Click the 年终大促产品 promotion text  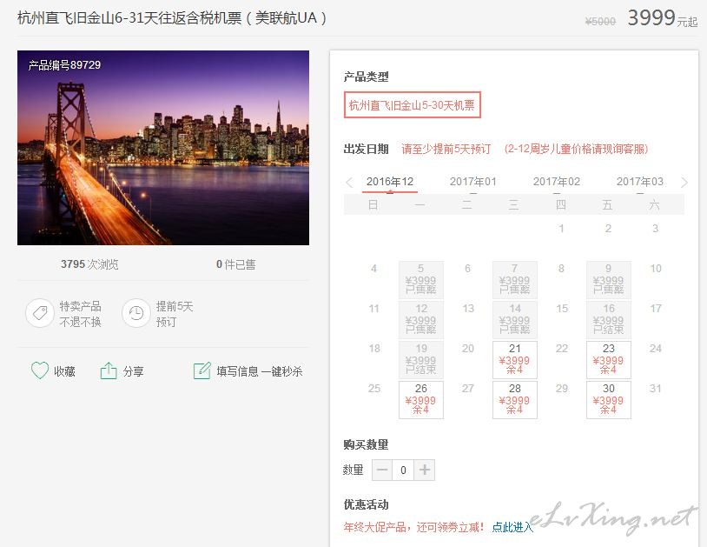click(x=414, y=527)
